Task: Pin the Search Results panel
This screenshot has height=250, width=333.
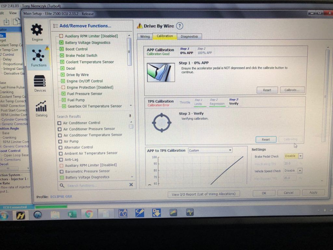Action: 130,116
